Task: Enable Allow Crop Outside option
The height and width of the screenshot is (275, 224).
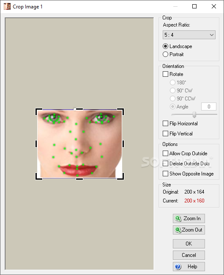Action: (x=165, y=153)
